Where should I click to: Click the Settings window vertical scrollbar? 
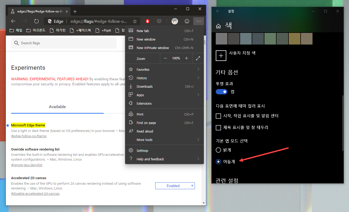[x=343, y=123]
